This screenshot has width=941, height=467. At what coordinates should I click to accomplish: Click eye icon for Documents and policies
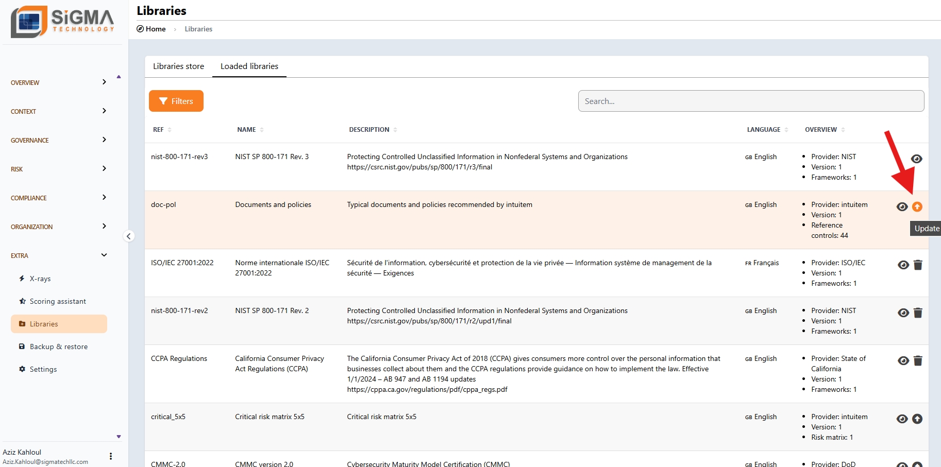coord(902,206)
